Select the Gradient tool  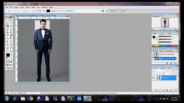[x=11, y=35]
